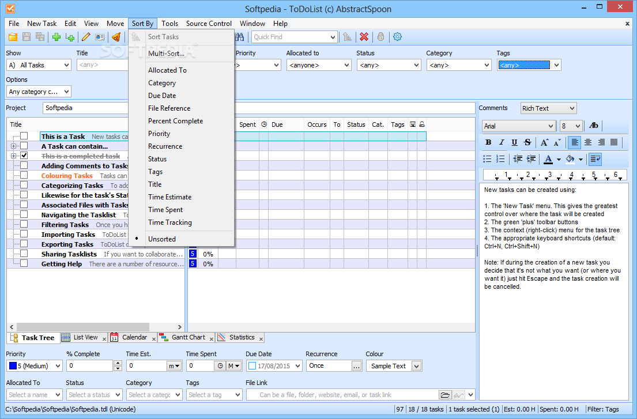Click the red X delete icon
The image size is (637, 419).
(364, 37)
